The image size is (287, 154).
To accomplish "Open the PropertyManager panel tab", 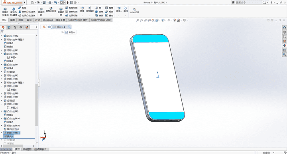I will (x=9, y=27).
